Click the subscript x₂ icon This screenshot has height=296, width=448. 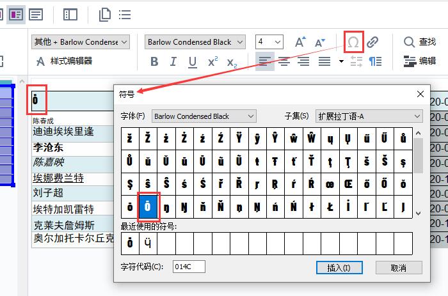coord(232,62)
